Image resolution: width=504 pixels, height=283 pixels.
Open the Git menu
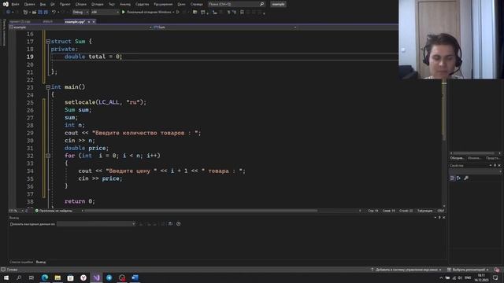(53, 4)
